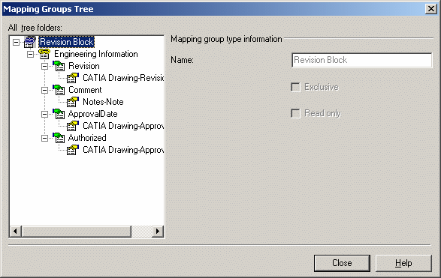Select the ApprovalDate tree item
This screenshot has width=441, height=278.
pyautogui.click(x=93, y=114)
